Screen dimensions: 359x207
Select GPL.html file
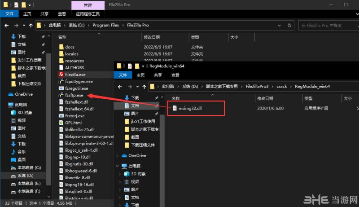(x=73, y=123)
